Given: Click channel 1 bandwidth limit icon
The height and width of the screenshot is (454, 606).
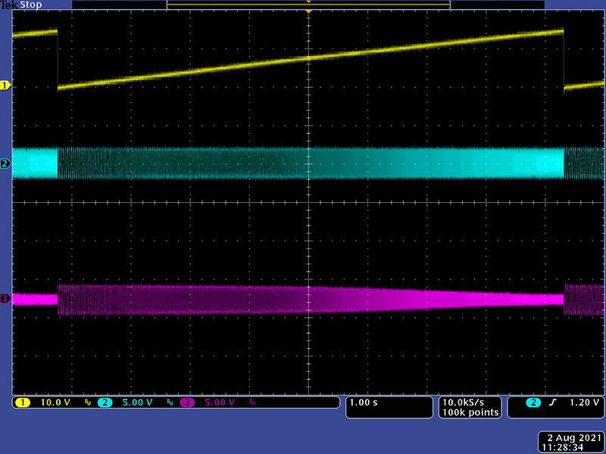Looking at the screenshot, I should pyautogui.click(x=87, y=403).
